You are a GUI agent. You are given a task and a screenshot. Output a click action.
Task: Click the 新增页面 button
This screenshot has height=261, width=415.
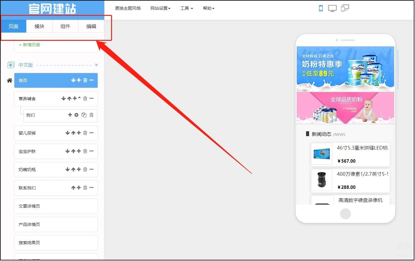[x=30, y=45]
